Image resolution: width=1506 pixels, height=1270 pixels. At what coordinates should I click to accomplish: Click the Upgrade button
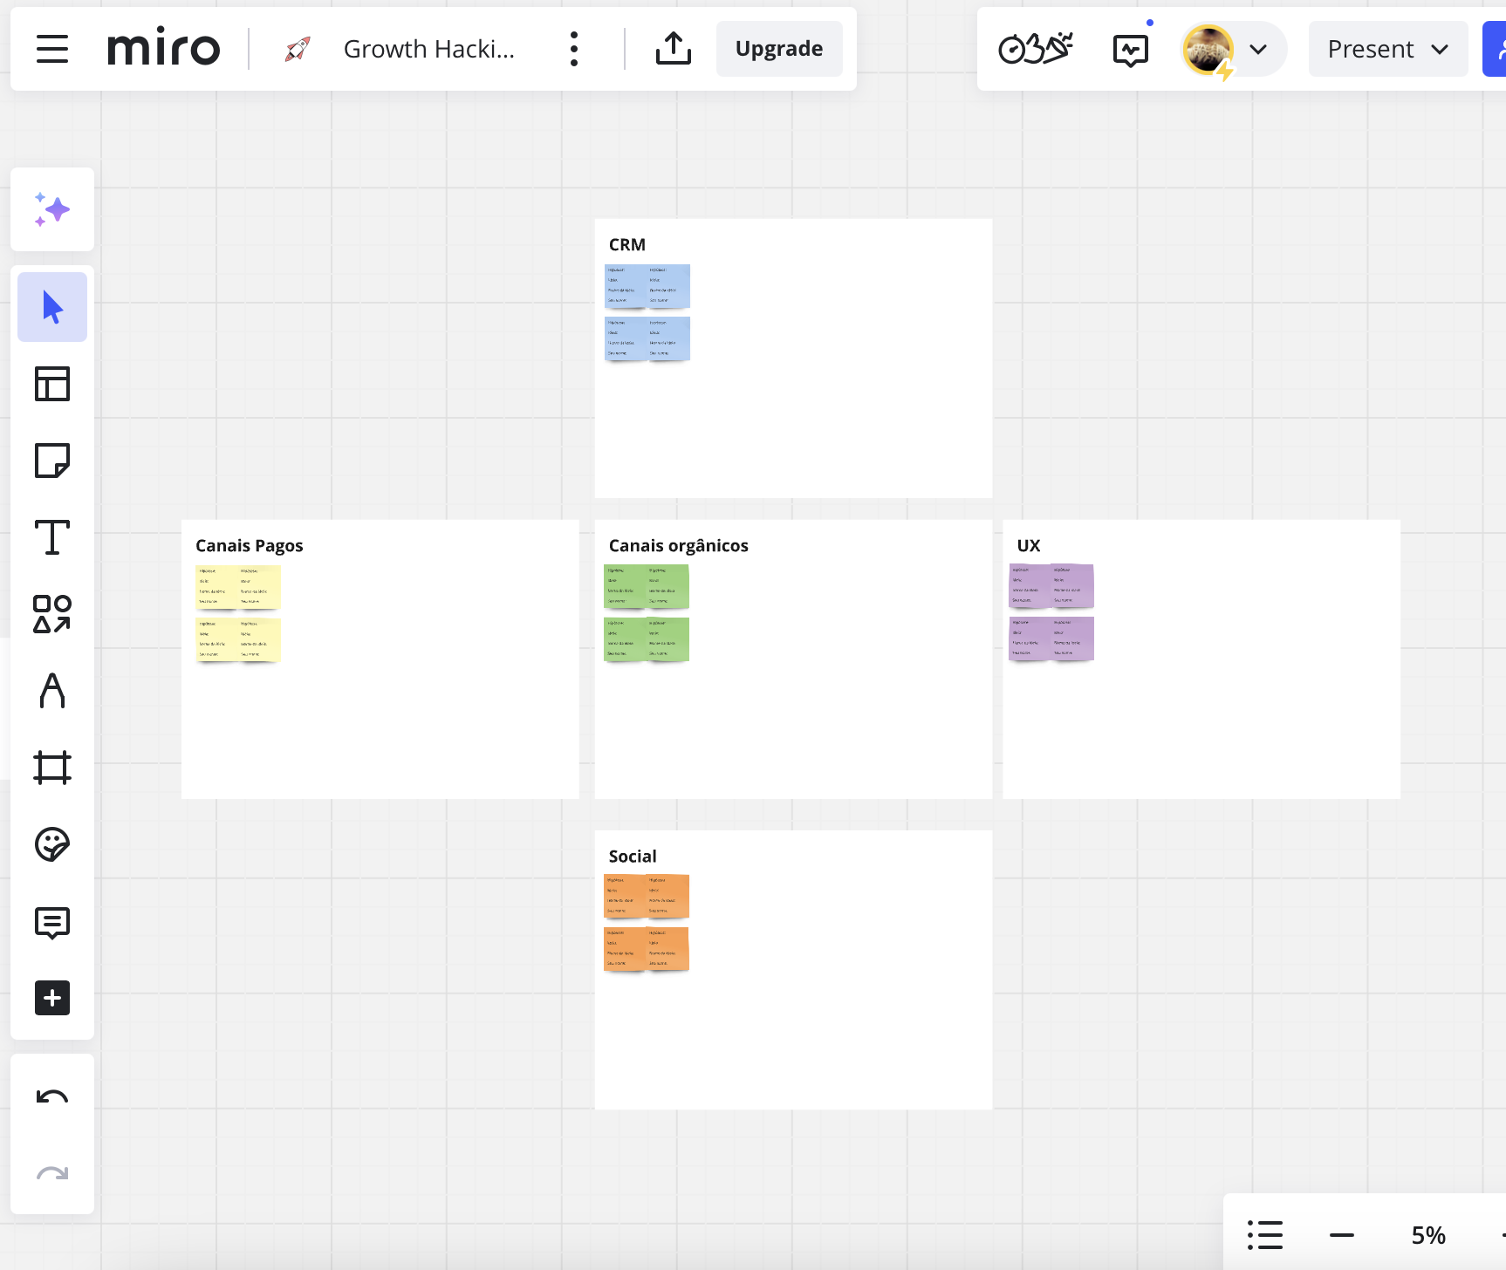click(779, 49)
